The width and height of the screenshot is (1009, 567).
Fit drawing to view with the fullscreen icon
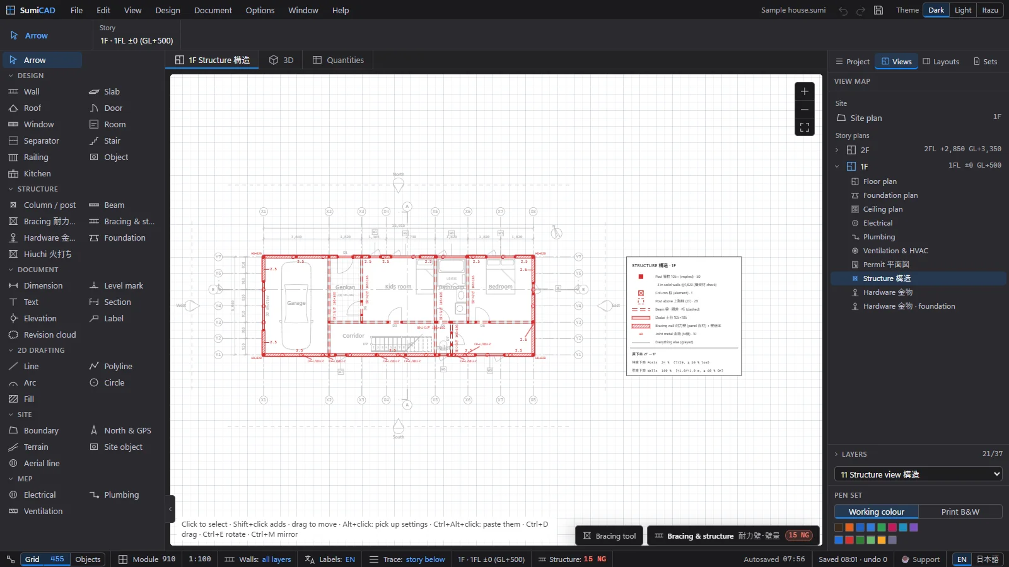point(804,127)
